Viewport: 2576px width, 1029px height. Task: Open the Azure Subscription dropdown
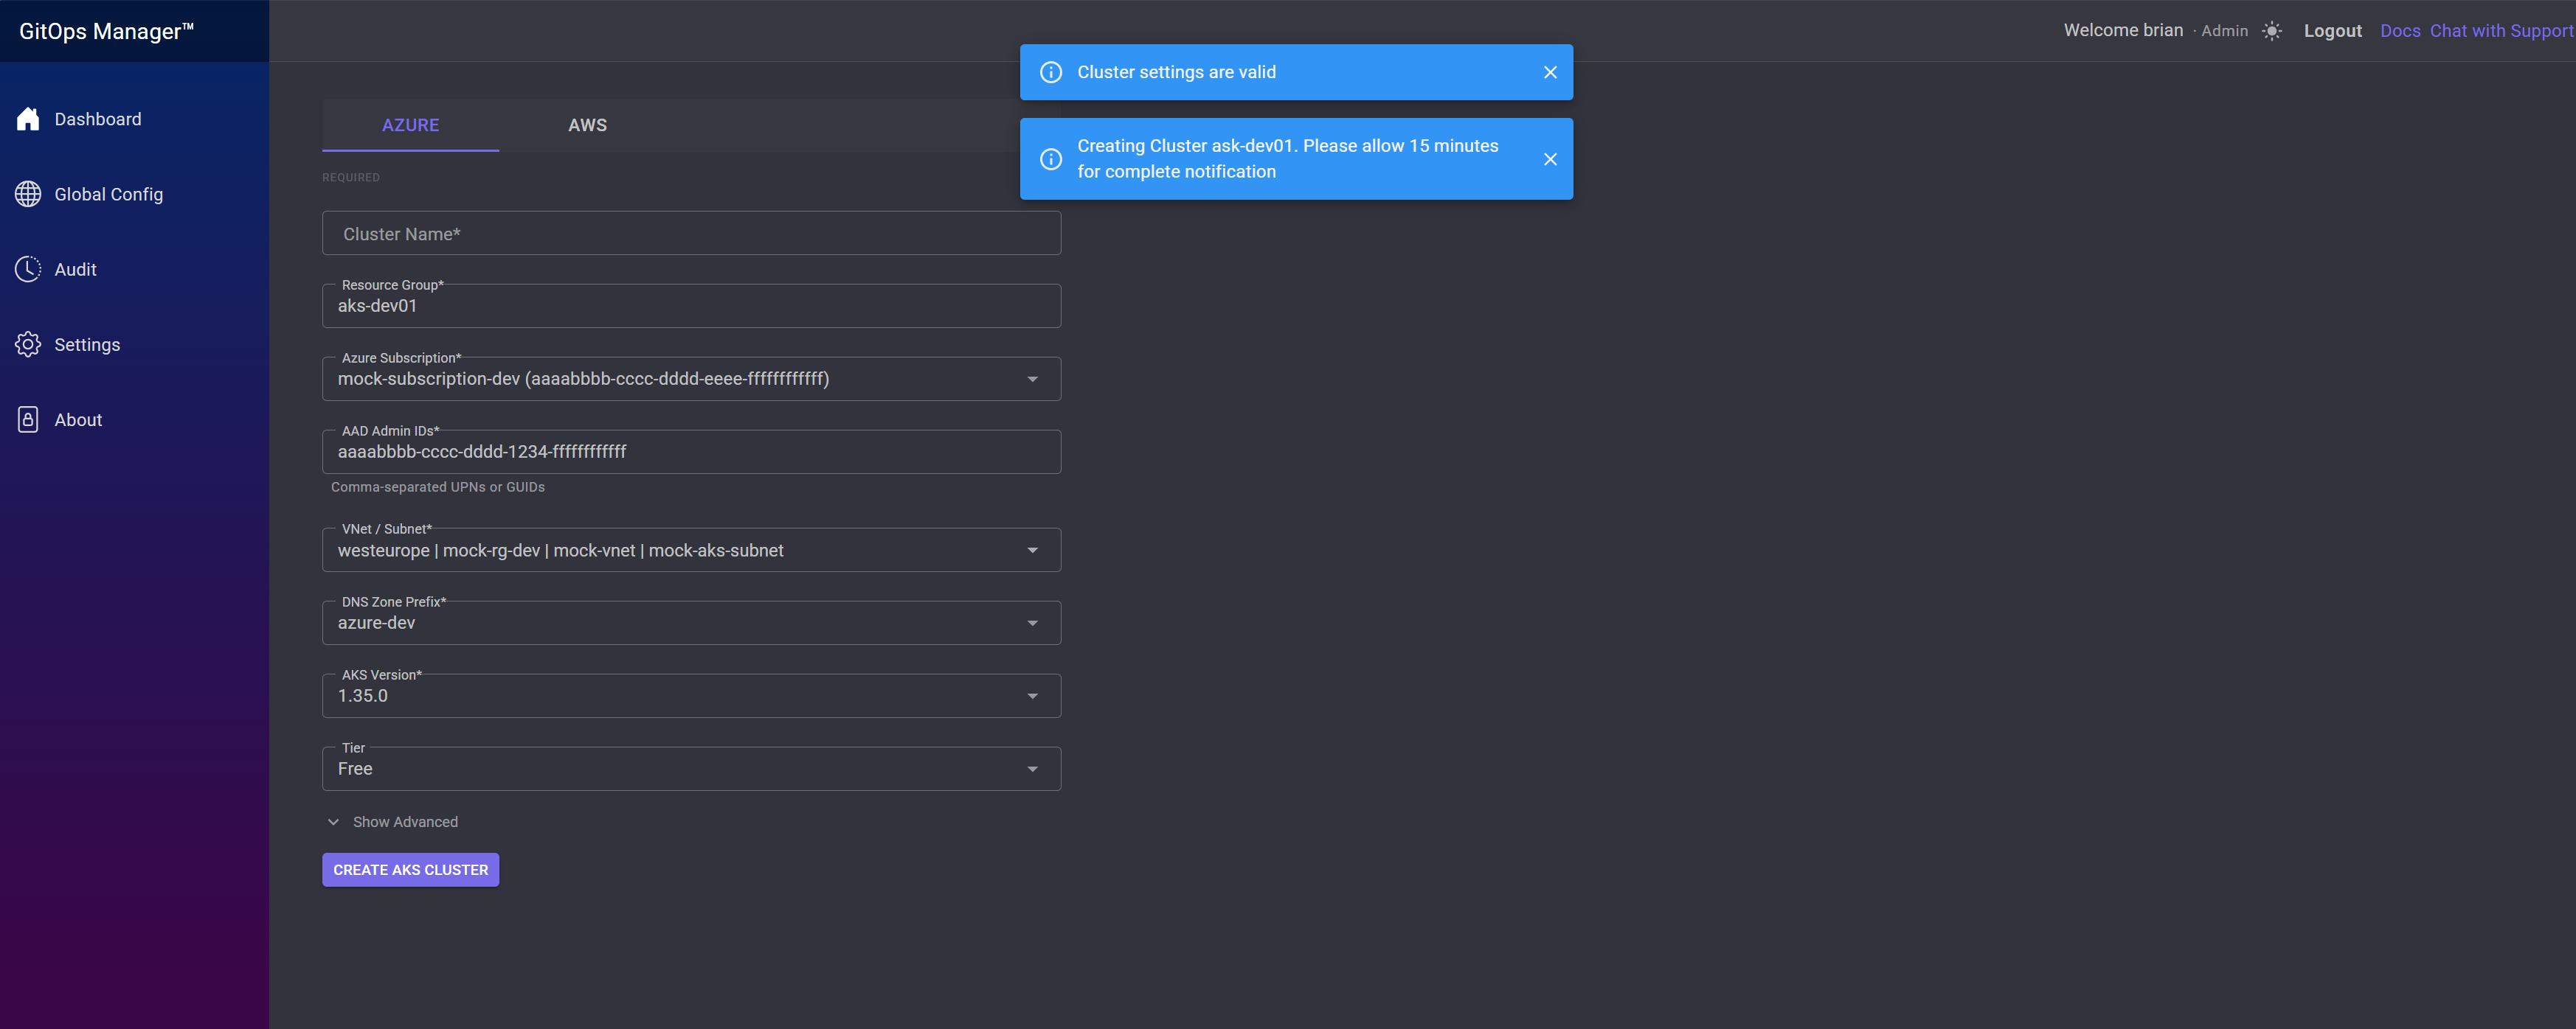(691, 379)
